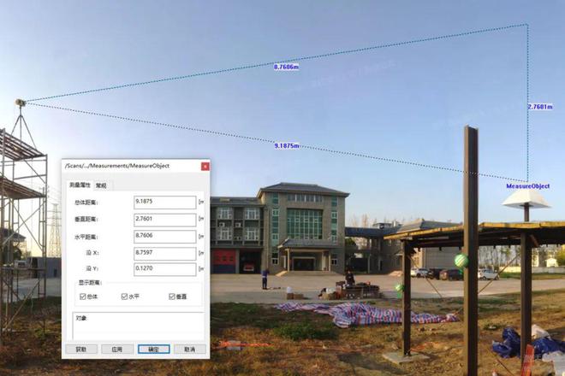Click the 沿 X value field
Viewport: 565px width, 376px height.
tap(164, 254)
